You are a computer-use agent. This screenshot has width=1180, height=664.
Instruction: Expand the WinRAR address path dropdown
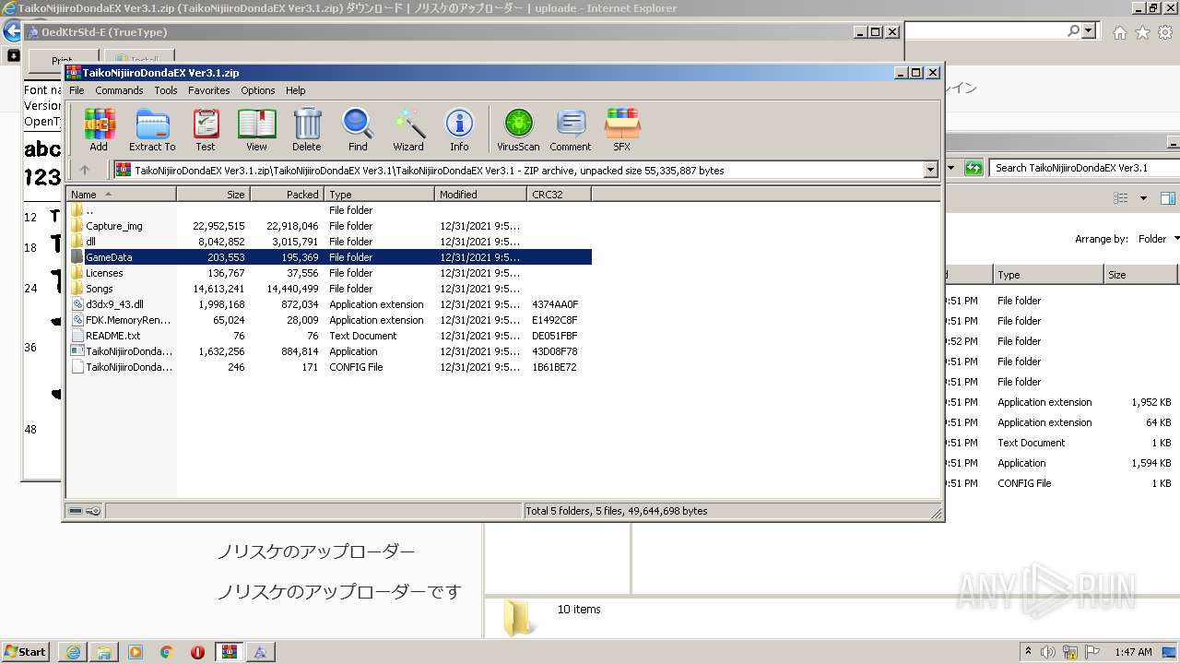tap(930, 170)
